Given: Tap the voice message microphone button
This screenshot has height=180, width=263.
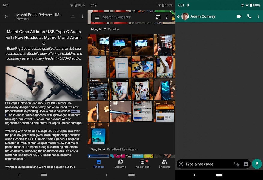Looking at the screenshot, I should pyautogui.click(x=257, y=164).
